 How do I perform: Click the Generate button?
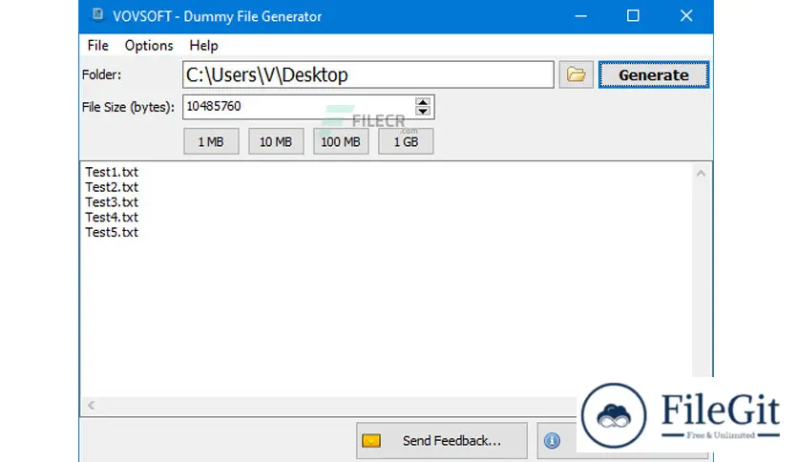[x=654, y=74]
